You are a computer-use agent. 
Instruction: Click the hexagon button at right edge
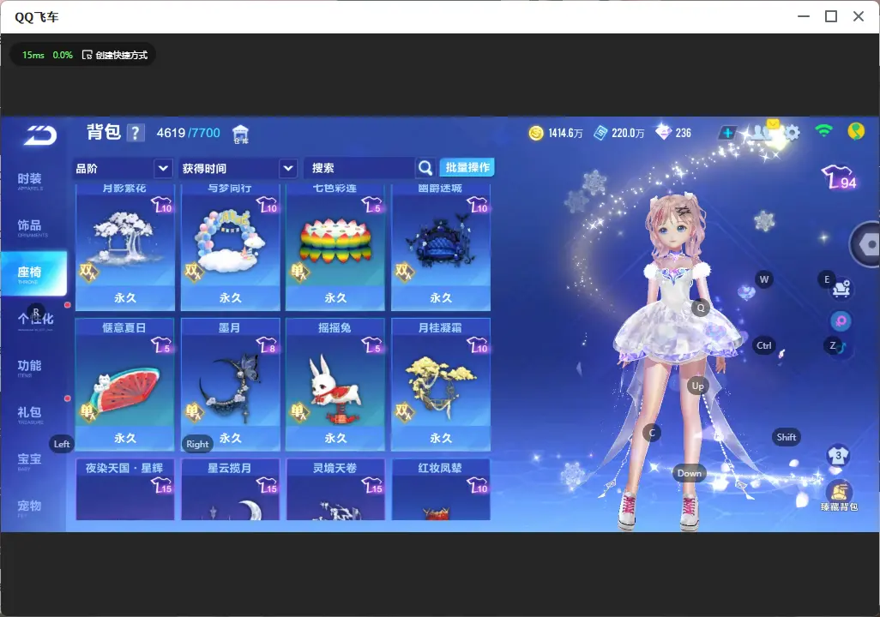[866, 244]
